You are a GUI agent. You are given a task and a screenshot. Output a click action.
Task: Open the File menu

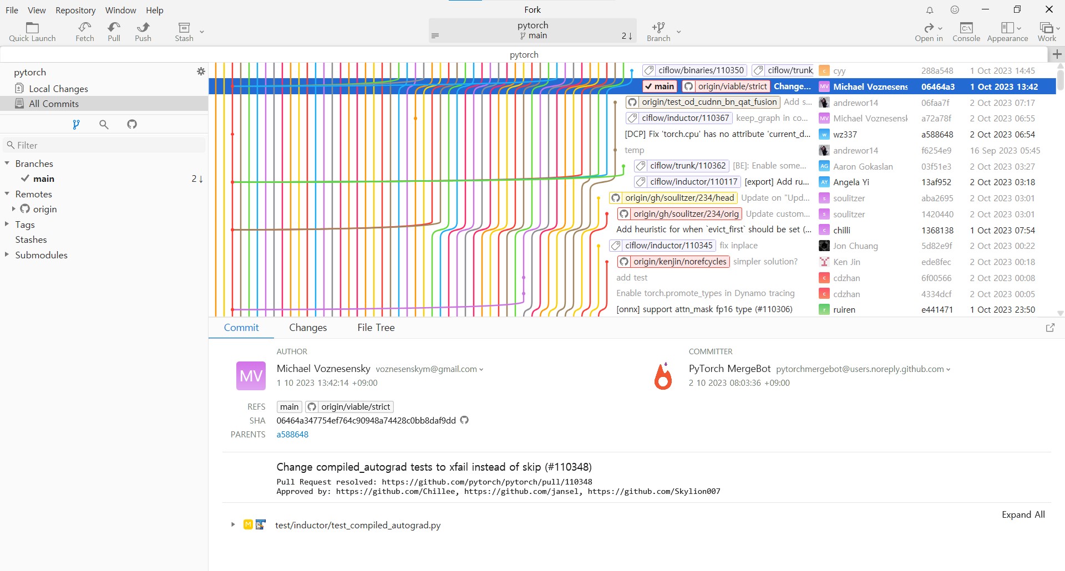12,10
